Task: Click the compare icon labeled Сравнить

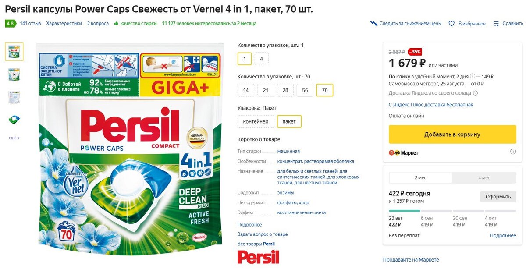Action: [496, 24]
